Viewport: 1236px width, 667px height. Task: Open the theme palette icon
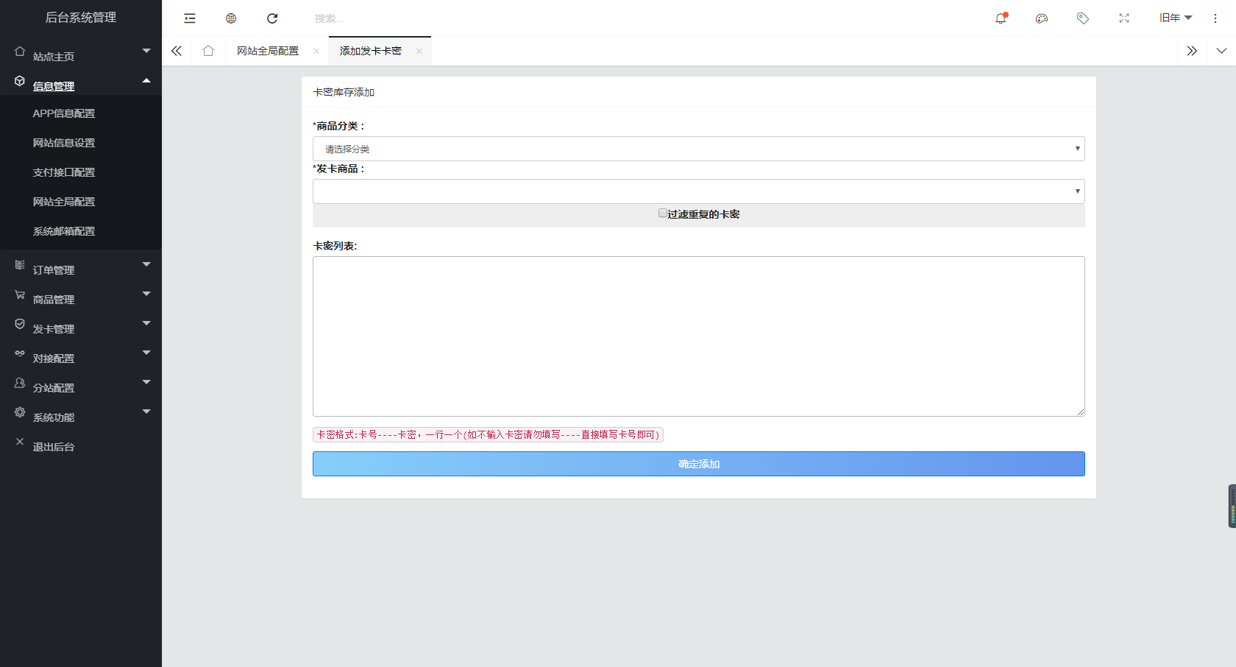point(1042,18)
